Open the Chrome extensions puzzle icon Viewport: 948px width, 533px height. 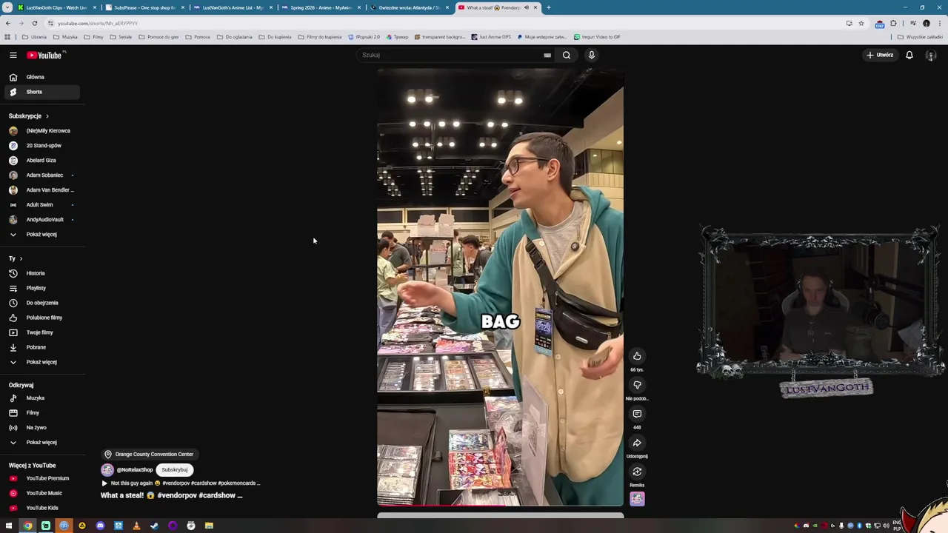point(893,23)
